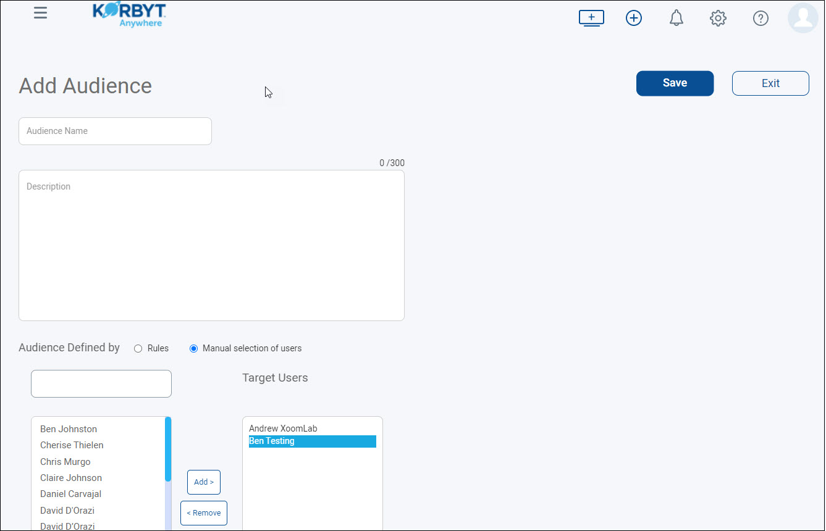Select Ben Johnston in the user list

pos(69,429)
